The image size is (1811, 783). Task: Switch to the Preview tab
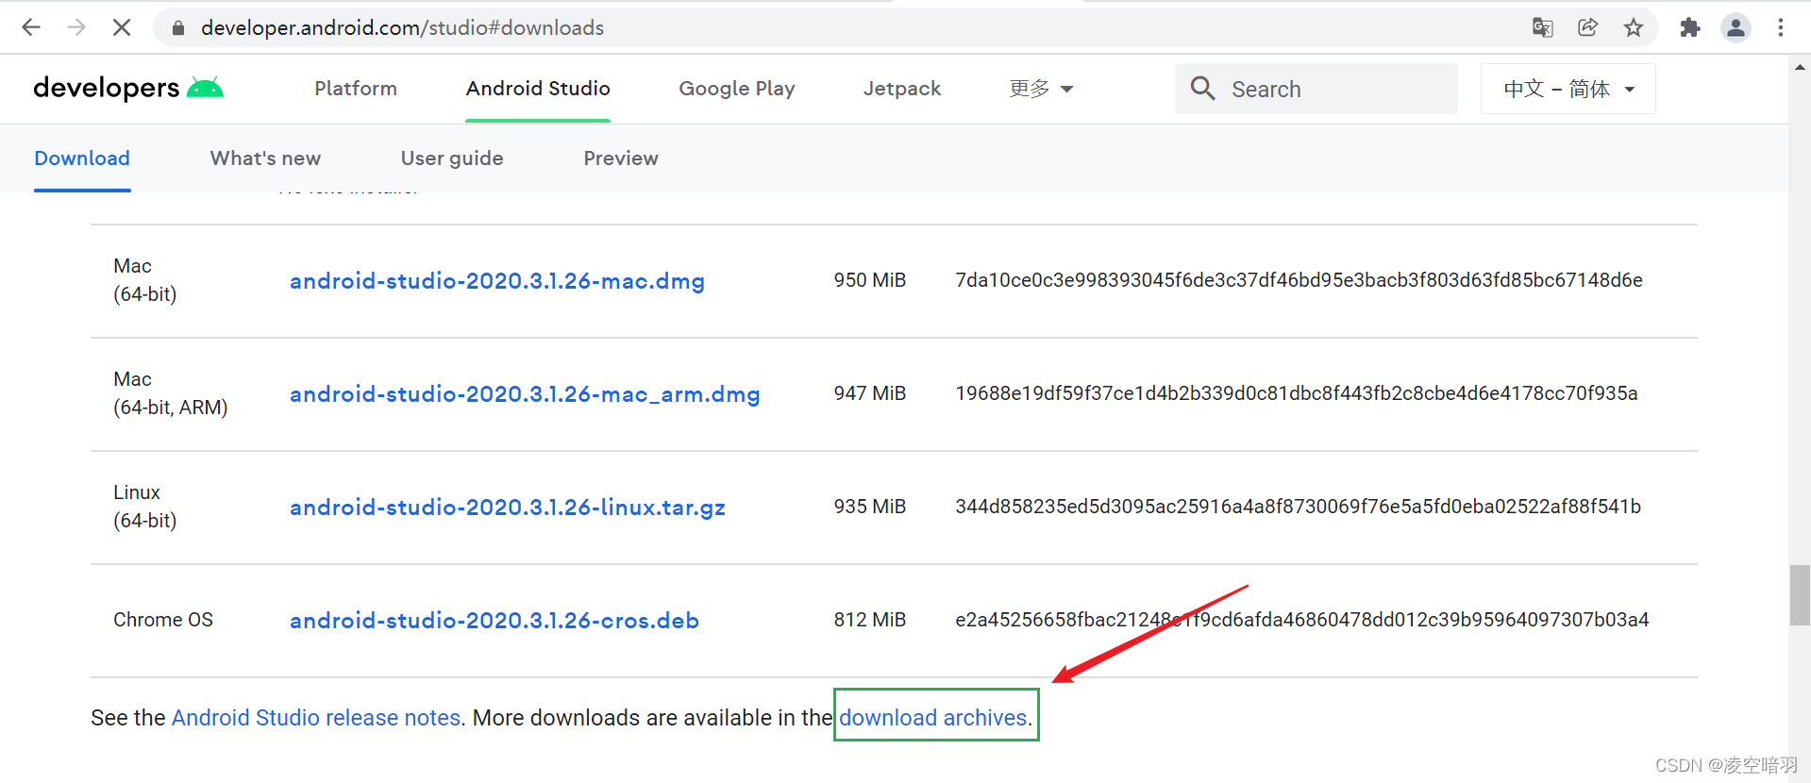[621, 158]
